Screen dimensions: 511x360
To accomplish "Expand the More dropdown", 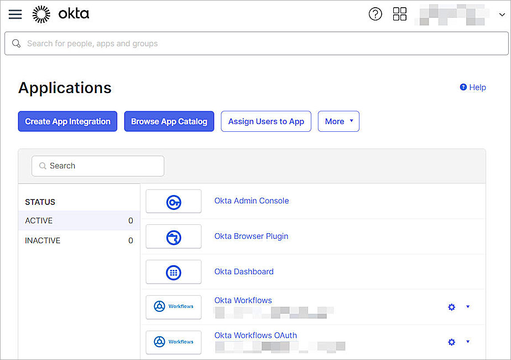I will (x=338, y=121).
